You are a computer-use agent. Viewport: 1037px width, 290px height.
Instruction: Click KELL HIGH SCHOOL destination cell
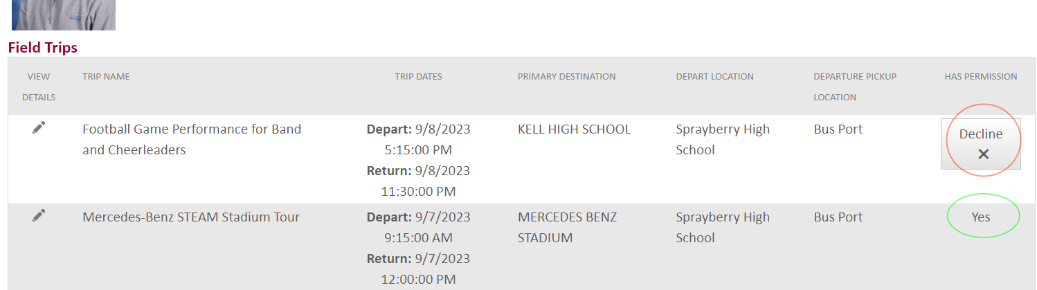(x=574, y=129)
